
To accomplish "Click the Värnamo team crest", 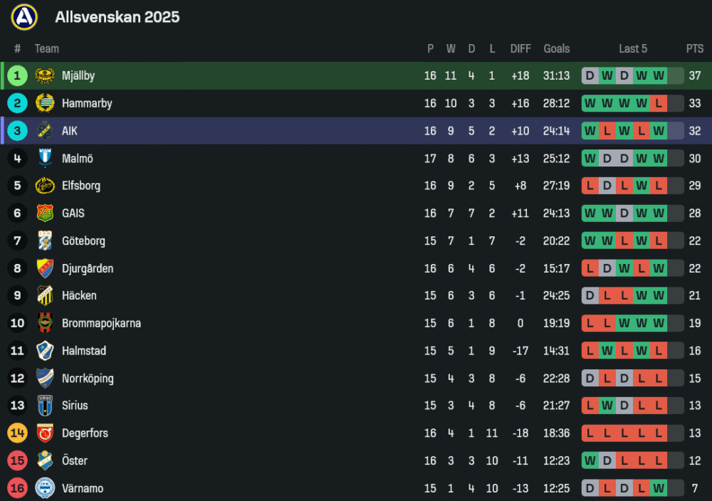I will tap(45, 488).
